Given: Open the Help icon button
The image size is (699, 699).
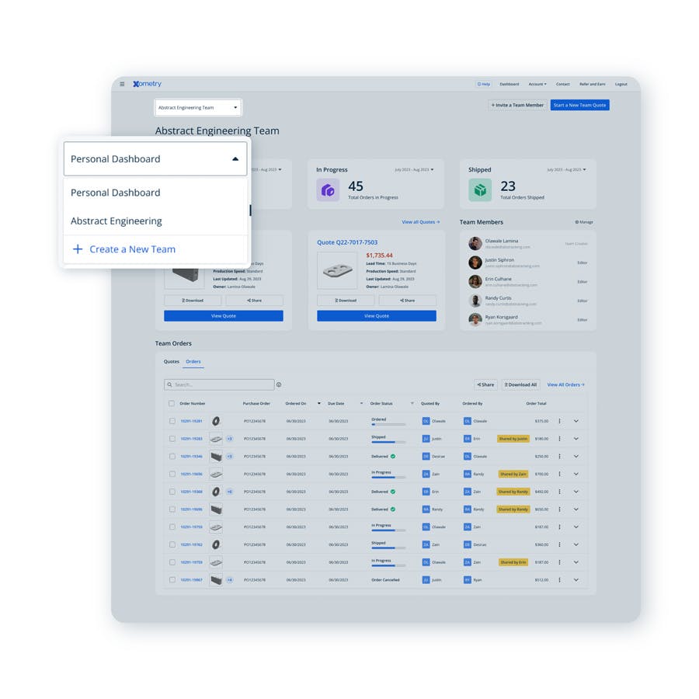Looking at the screenshot, I should click(484, 84).
